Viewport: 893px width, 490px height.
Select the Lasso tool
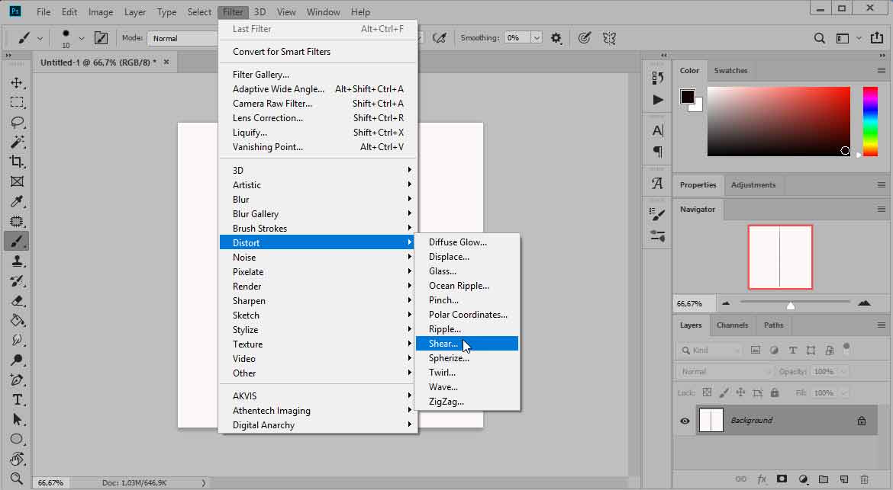pos(16,122)
